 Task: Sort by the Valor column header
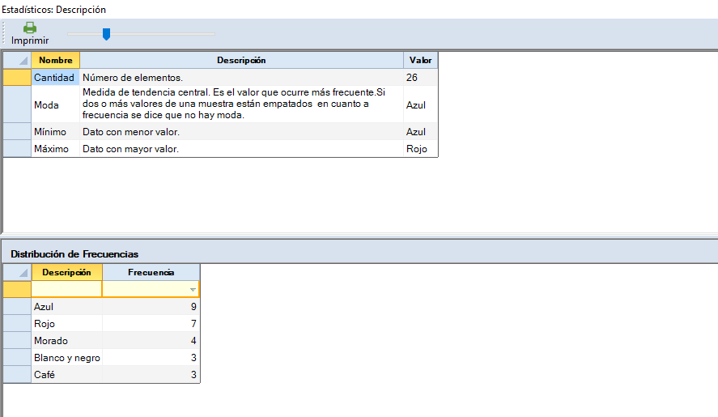[x=420, y=61]
